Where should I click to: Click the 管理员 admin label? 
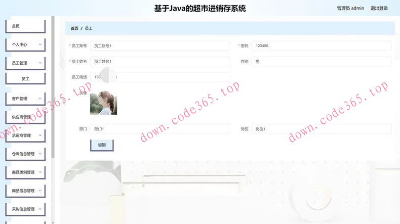[350, 8]
